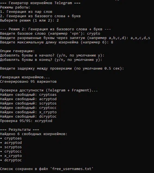Click the progress line 'Проверка 95/95: xcryptod'

26,121
